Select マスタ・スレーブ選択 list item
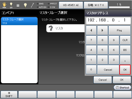Image resolution: width=132 pixels, height=99 pixels. point(19,21)
